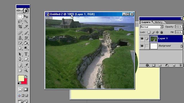Open the Normal blend mode dropdown
Image resolution: width=184 pixels, height=103 pixels.
(152, 27)
